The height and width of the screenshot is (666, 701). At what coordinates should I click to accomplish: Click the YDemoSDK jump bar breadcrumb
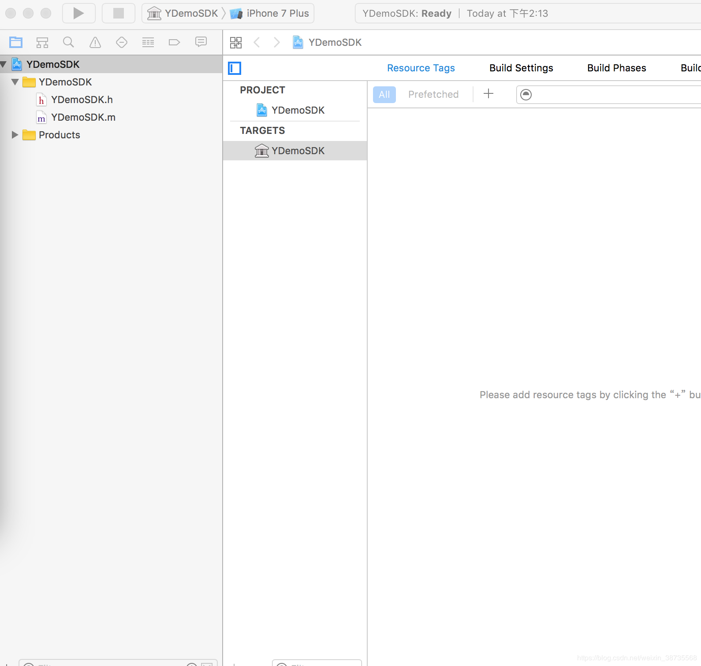pyautogui.click(x=327, y=42)
